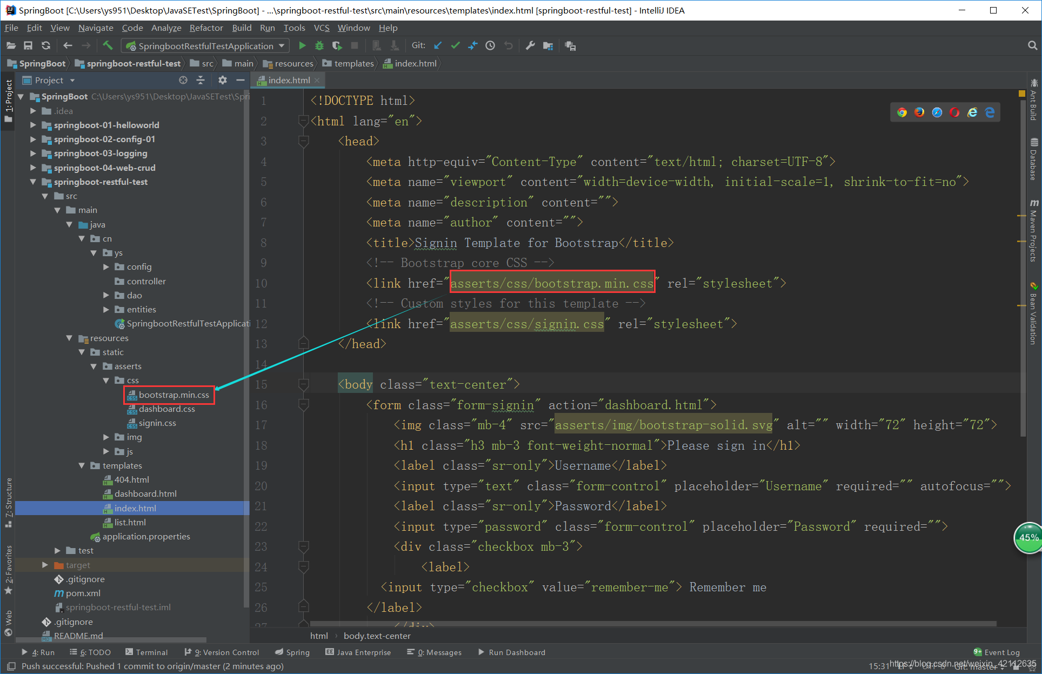Click the Build project hammer icon

[x=108, y=46]
